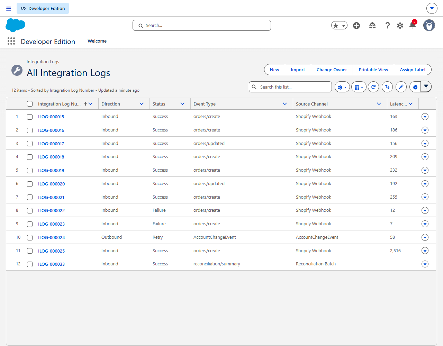
Task: Open Integration Log Number column menu chevron
Action: pos(91,104)
